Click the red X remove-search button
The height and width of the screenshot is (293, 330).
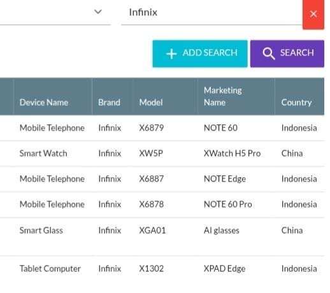pos(313,14)
